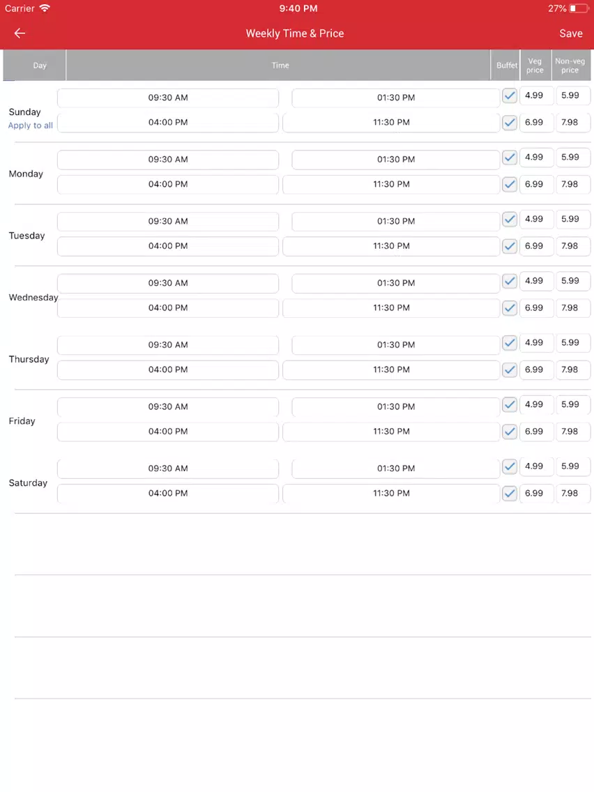Edit Friday evening veg price 6.99
The image size is (594, 792).
(x=536, y=432)
